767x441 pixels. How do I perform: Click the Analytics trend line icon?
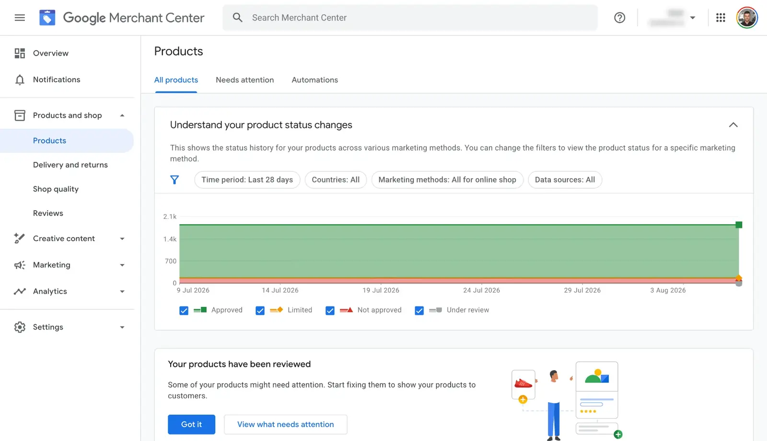[x=20, y=291]
